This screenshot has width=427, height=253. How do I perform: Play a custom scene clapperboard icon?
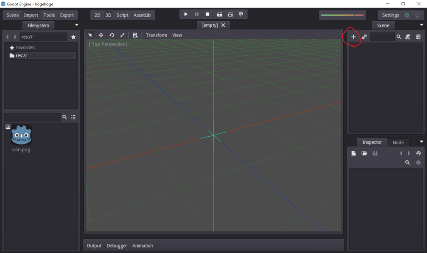click(x=230, y=14)
